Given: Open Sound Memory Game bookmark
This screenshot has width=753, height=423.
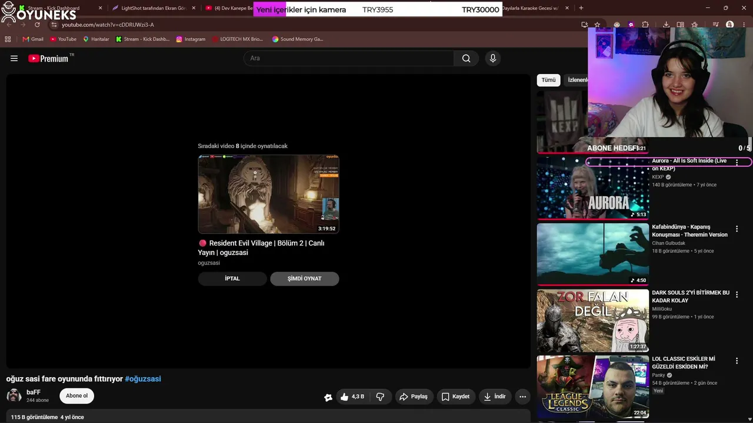Looking at the screenshot, I should click(298, 39).
